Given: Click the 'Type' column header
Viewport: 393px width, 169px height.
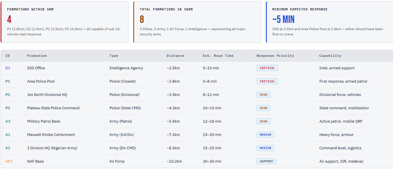Looking at the screenshot, I should click(x=114, y=56).
